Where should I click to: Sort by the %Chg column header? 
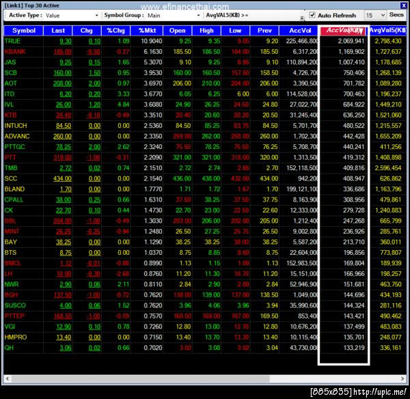coord(116,31)
